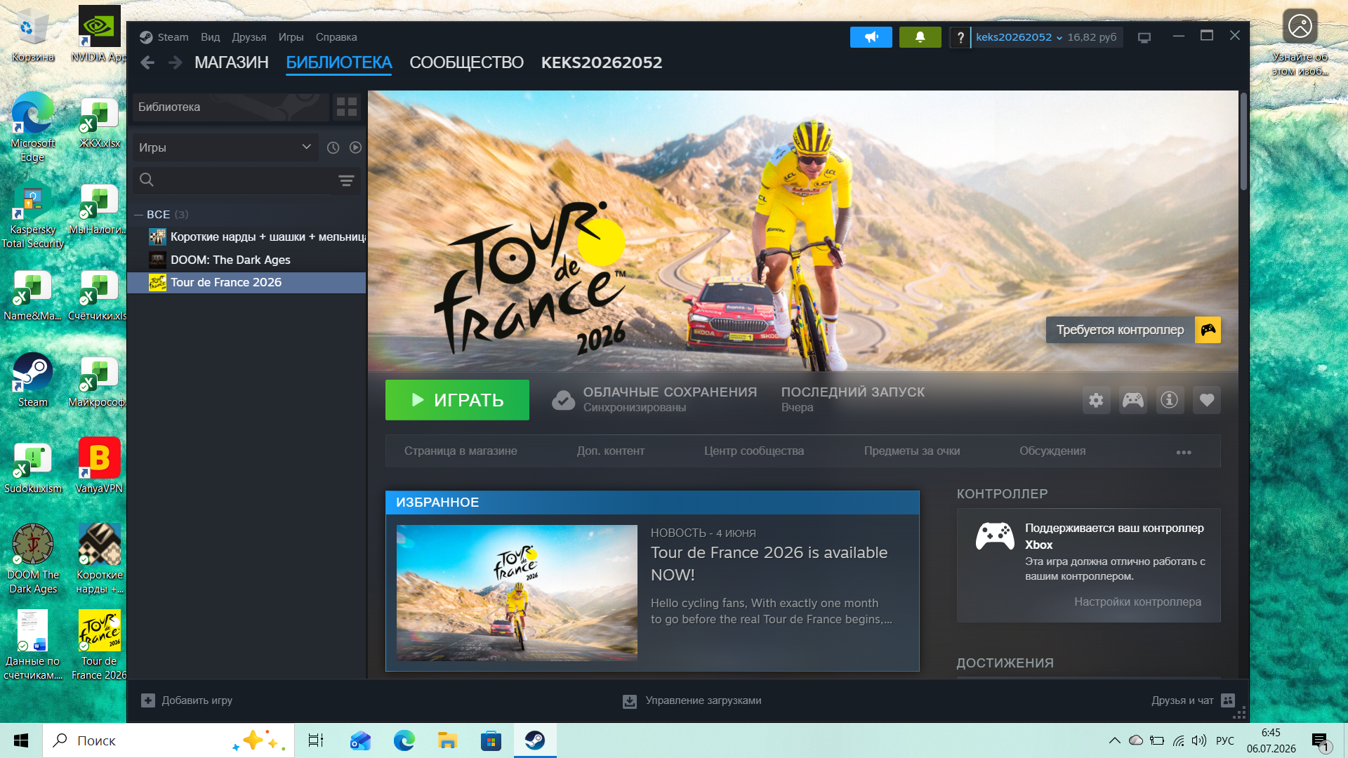
Task: Open the Вид menu
Action: point(210,37)
